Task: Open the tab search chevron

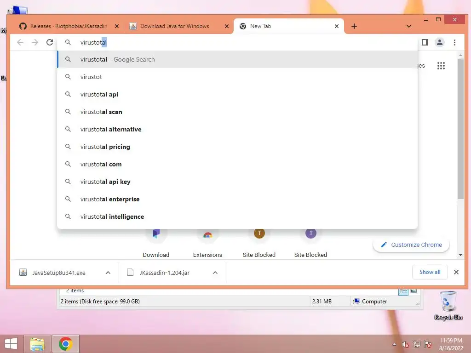Action: point(408,26)
